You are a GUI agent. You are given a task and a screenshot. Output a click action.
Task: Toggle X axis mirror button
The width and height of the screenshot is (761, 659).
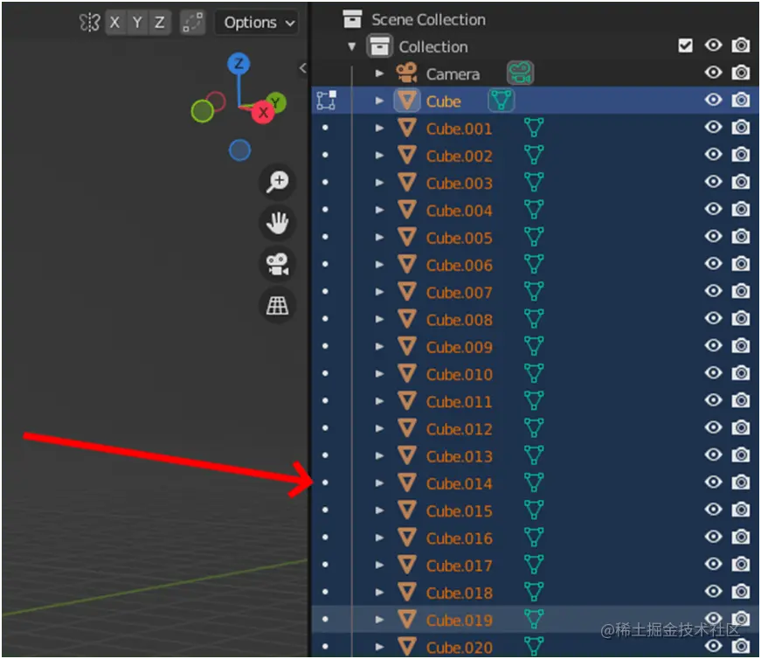click(115, 23)
